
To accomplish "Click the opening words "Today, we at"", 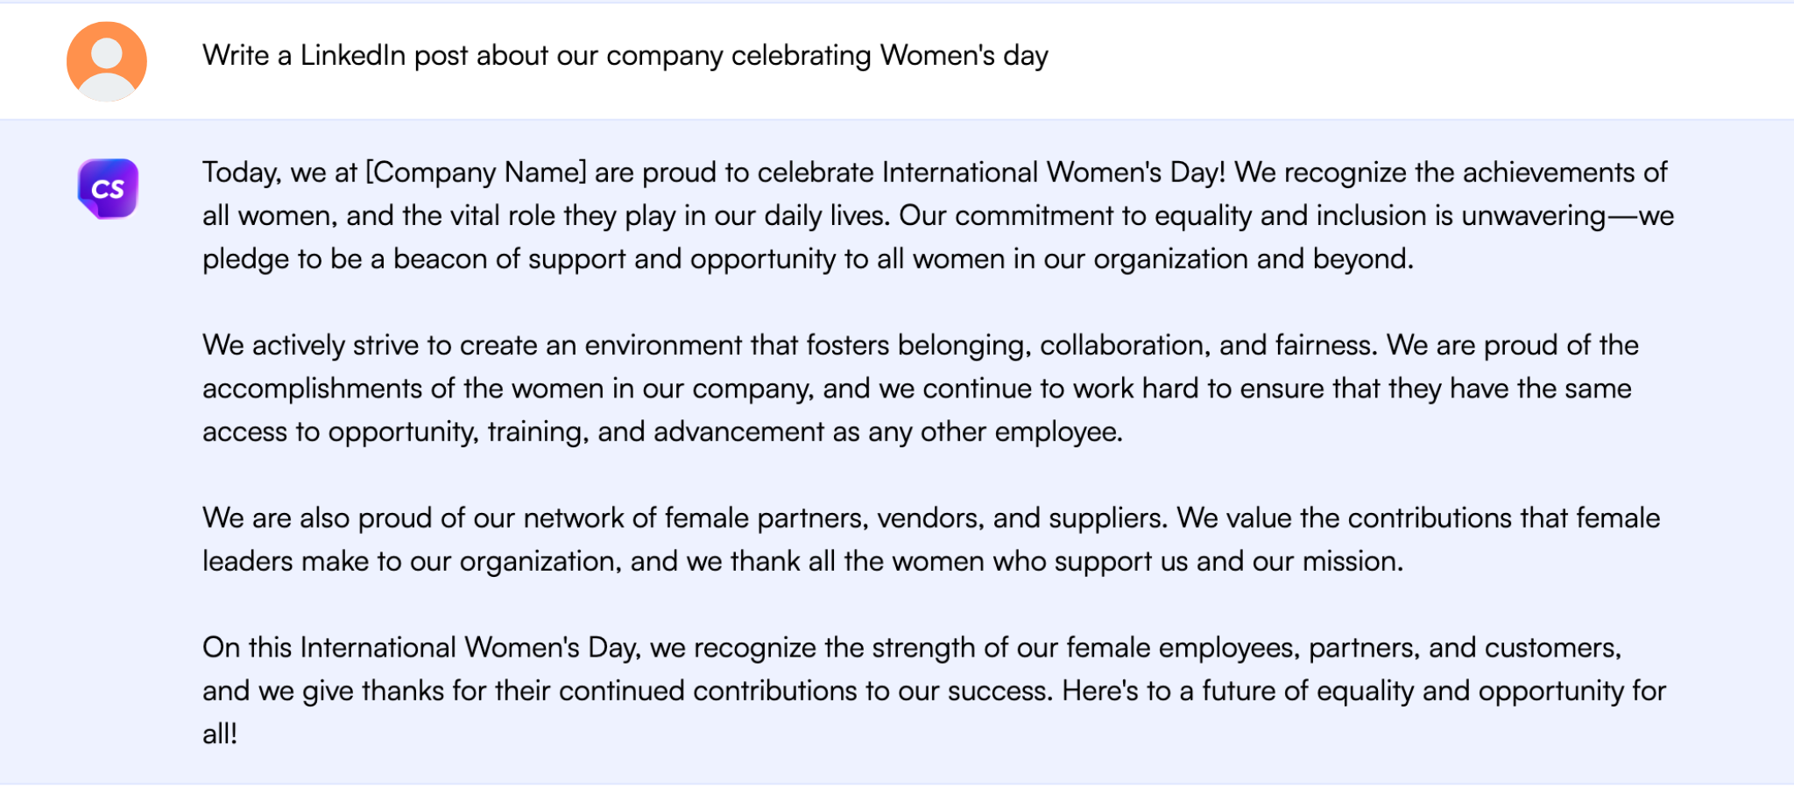I will [x=279, y=172].
